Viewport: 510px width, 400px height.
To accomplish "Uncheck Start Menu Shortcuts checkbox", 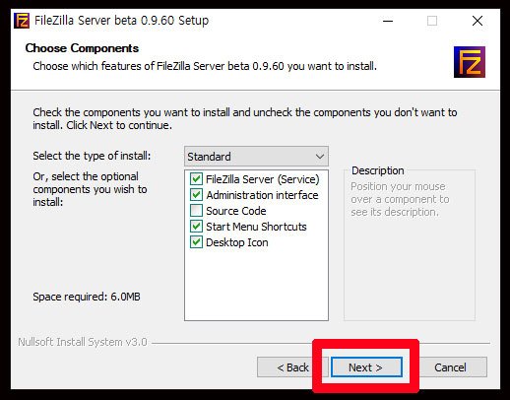I will 196,227.
